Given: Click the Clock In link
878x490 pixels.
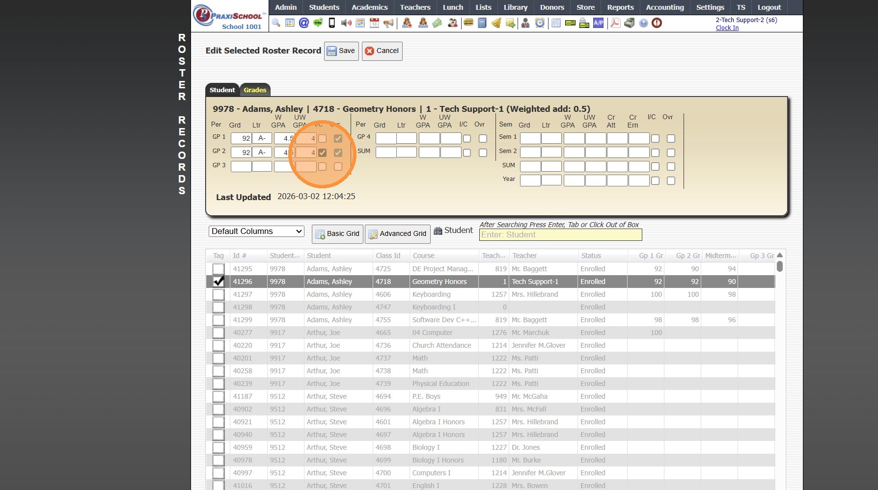Looking at the screenshot, I should pos(727,28).
